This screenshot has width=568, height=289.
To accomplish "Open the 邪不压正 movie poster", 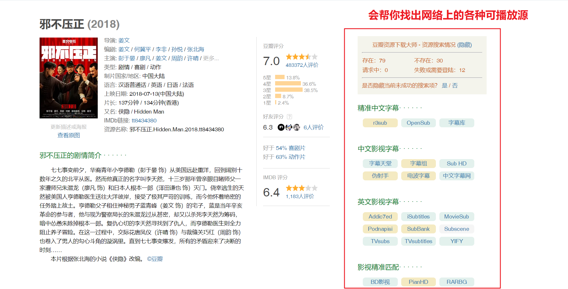I will [x=68, y=78].
